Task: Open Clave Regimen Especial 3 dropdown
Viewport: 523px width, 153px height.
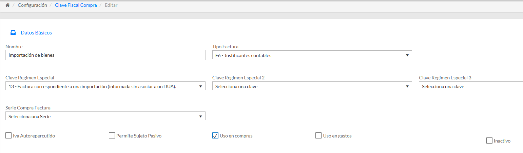Action: click(x=471, y=86)
